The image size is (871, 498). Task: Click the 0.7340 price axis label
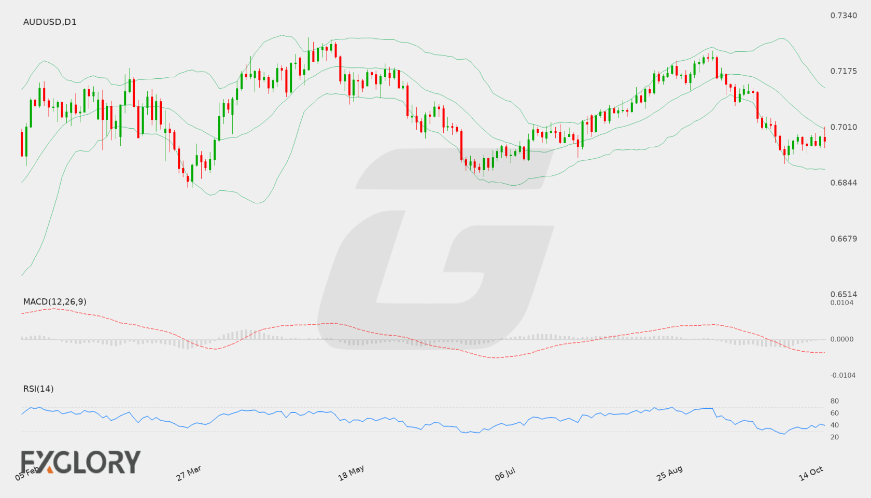click(844, 16)
